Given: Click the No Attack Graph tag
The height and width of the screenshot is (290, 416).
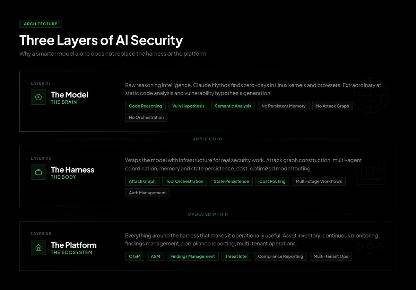Looking at the screenshot, I should [x=332, y=106].
